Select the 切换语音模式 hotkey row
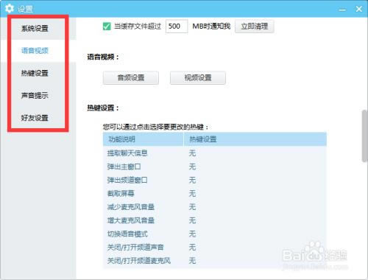This screenshot has height=280, width=368. (x=215, y=234)
